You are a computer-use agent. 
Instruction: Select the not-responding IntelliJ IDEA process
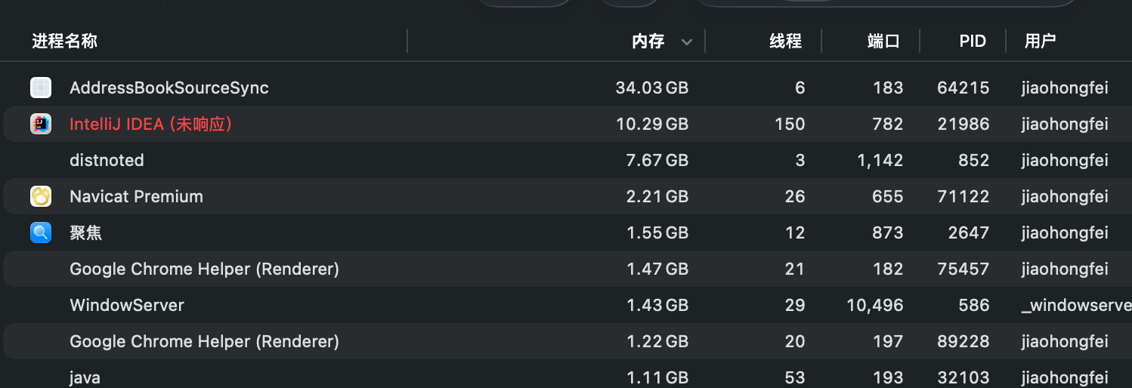pyautogui.click(x=150, y=124)
